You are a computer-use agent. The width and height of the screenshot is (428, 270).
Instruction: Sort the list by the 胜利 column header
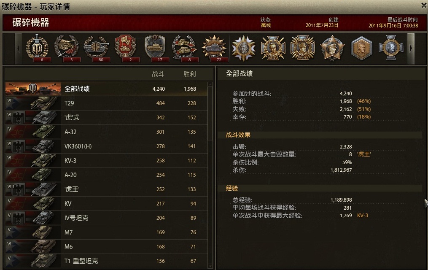(x=189, y=74)
